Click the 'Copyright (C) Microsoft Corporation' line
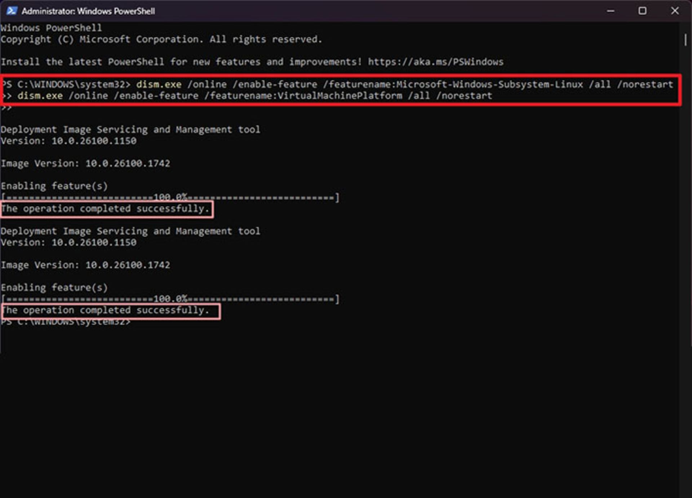The height and width of the screenshot is (498, 692). 161,39
